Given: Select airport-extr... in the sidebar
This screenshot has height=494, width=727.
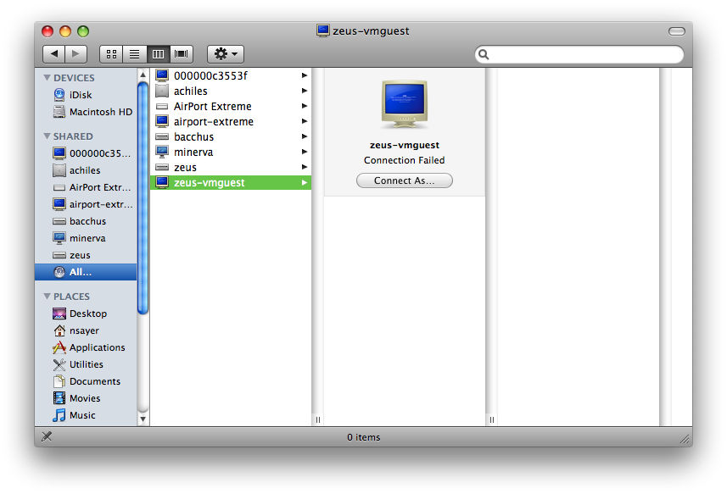Looking at the screenshot, I should (x=86, y=204).
